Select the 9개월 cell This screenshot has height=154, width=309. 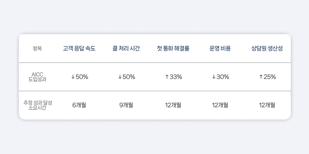(126, 105)
